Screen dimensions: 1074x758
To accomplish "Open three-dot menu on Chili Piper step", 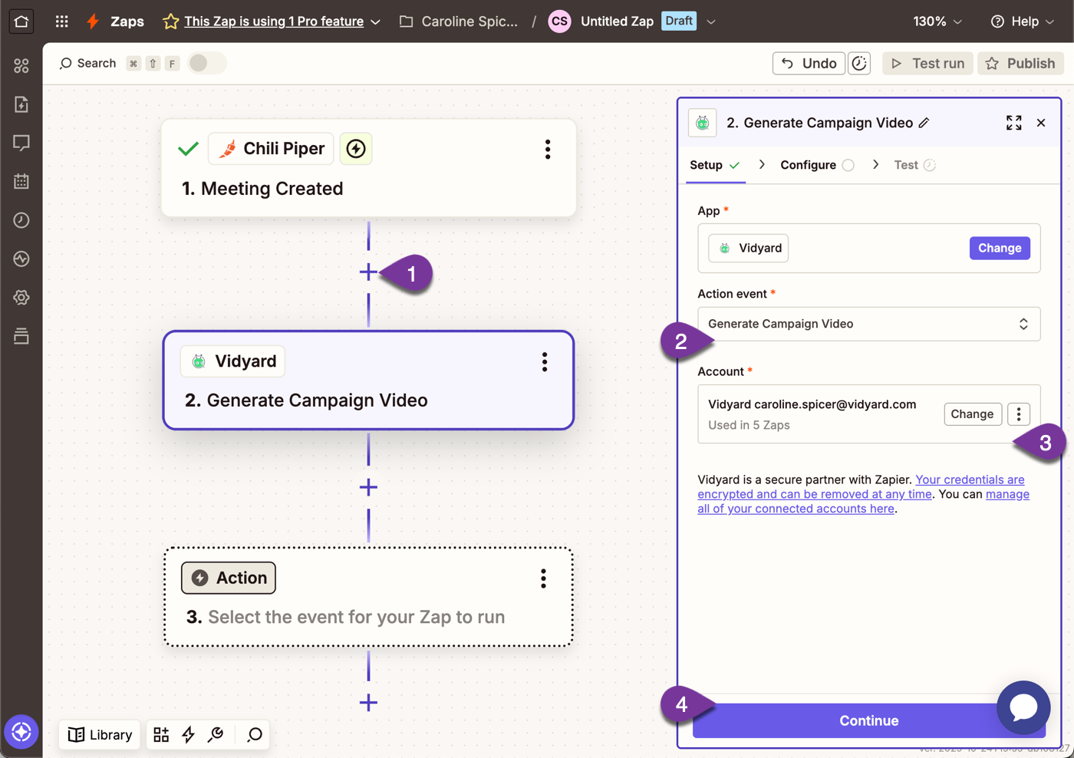I will click(x=547, y=149).
